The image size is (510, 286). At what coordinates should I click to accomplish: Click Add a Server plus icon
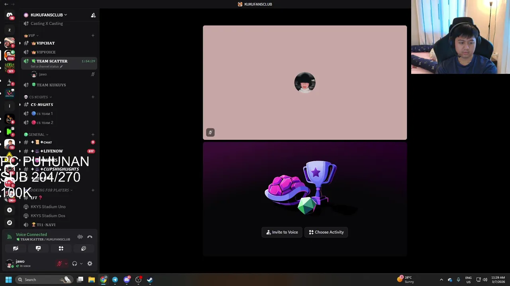pyautogui.click(x=10, y=210)
